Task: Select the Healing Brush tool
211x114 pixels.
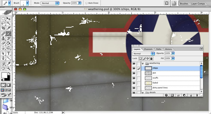Action: click(3, 34)
